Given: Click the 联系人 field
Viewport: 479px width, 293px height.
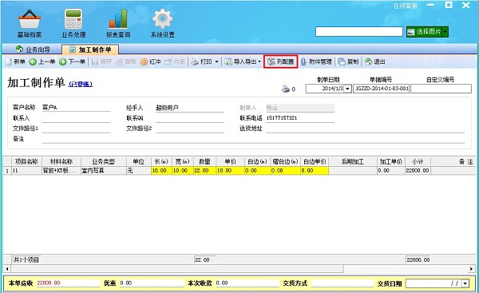Looking at the screenshot, I should pos(76,118).
